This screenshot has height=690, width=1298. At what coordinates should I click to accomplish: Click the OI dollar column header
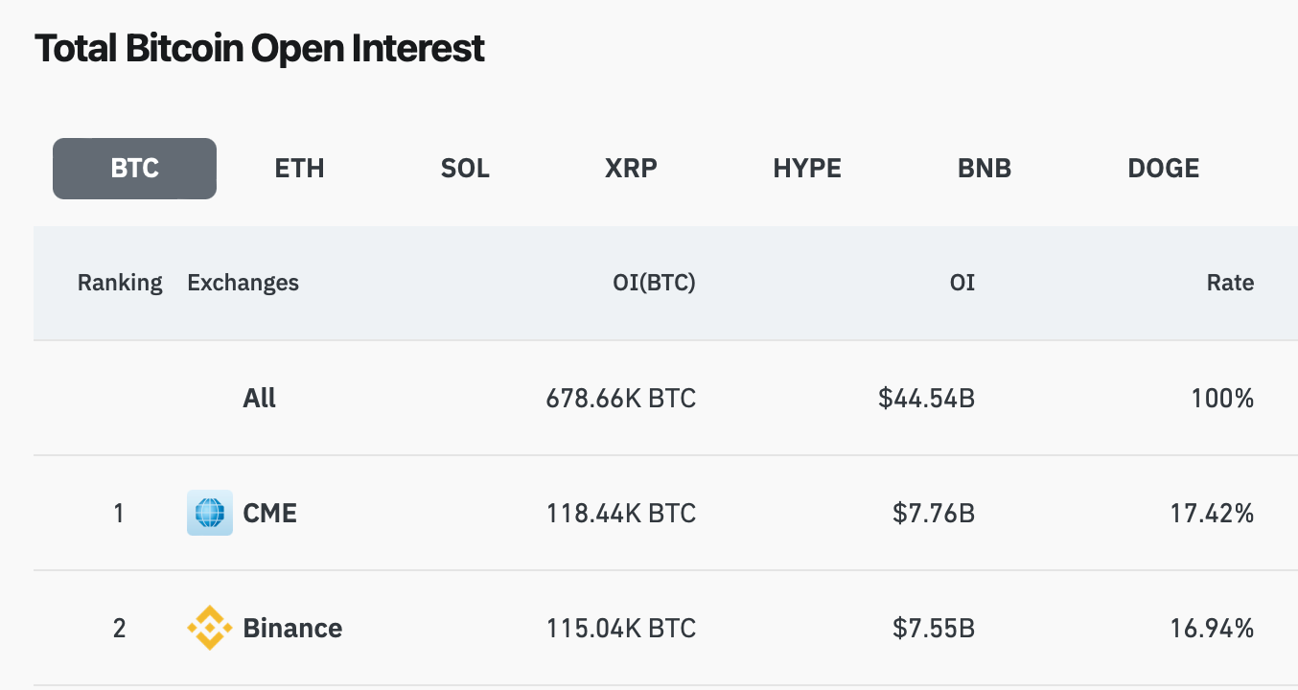coord(962,283)
